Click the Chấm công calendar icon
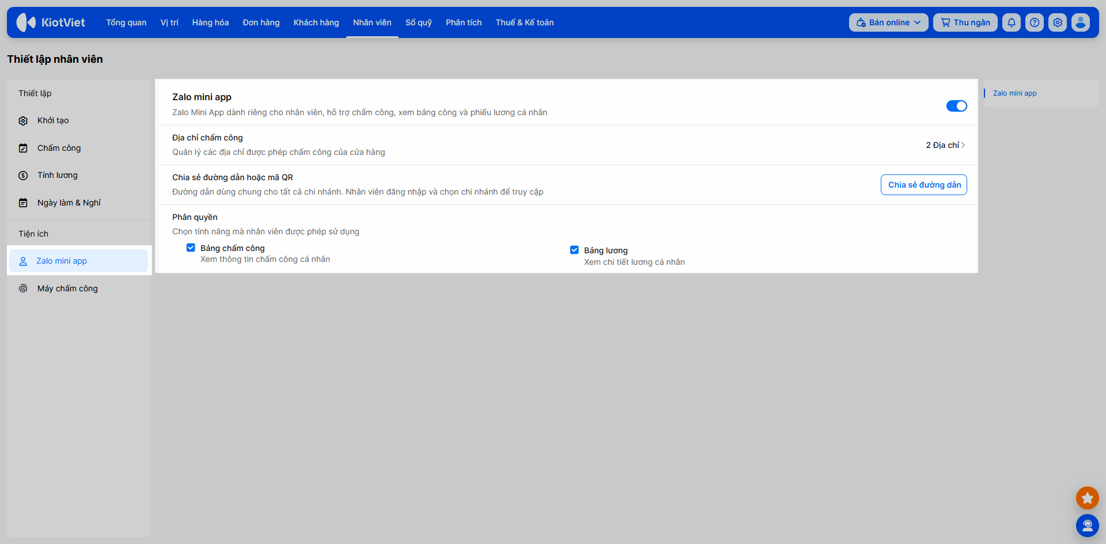The width and height of the screenshot is (1106, 544). pyautogui.click(x=23, y=148)
